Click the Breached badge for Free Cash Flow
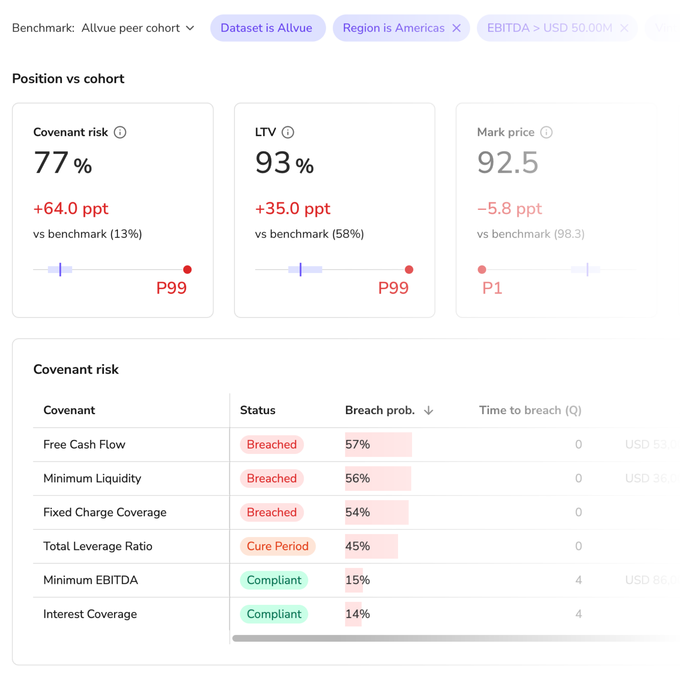Image resolution: width=680 pixels, height=680 pixels. [272, 445]
